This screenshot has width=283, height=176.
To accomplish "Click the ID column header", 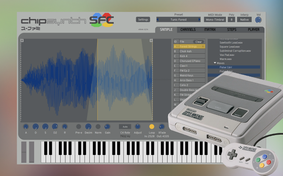I will tap(175, 42).
